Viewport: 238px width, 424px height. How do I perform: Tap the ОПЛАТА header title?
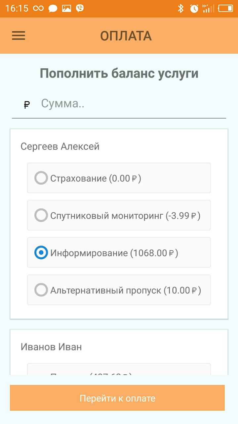pyautogui.click(x=126, y=36)
